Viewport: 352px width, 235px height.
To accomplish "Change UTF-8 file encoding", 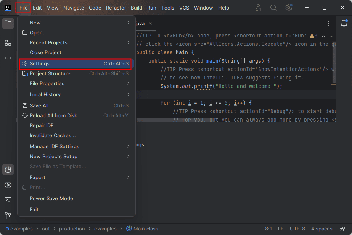I will point(297,229).
